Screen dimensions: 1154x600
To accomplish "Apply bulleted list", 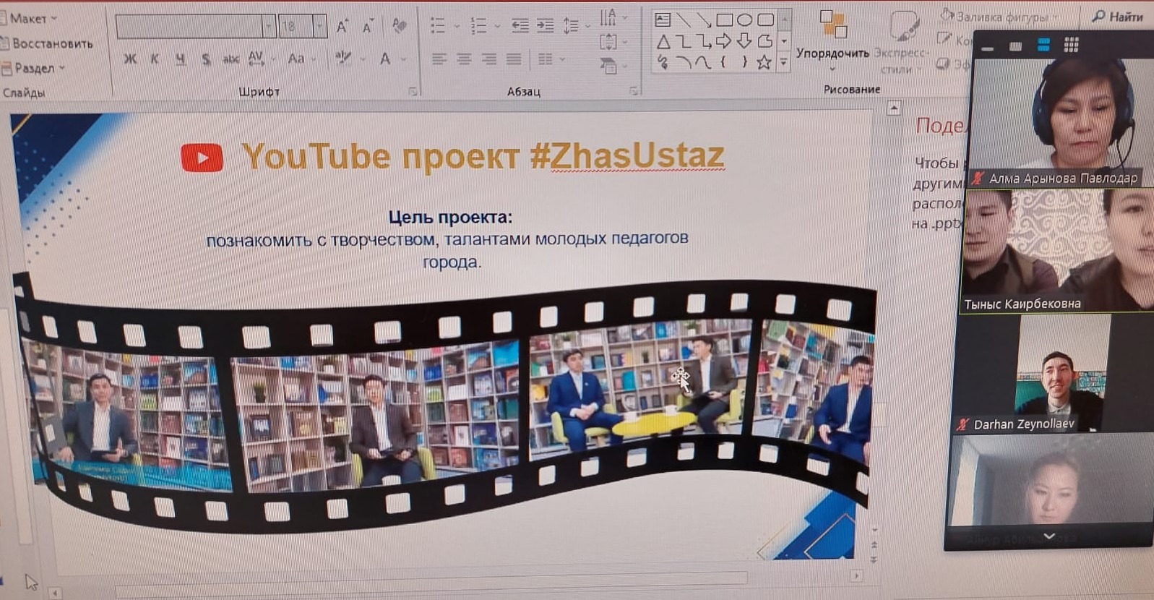I will click(x=438, y=26).
